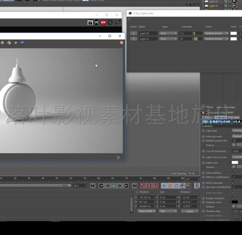This screenshot has height=235, width=242.
Task: Switch to the Common tab
Action: 221,117
